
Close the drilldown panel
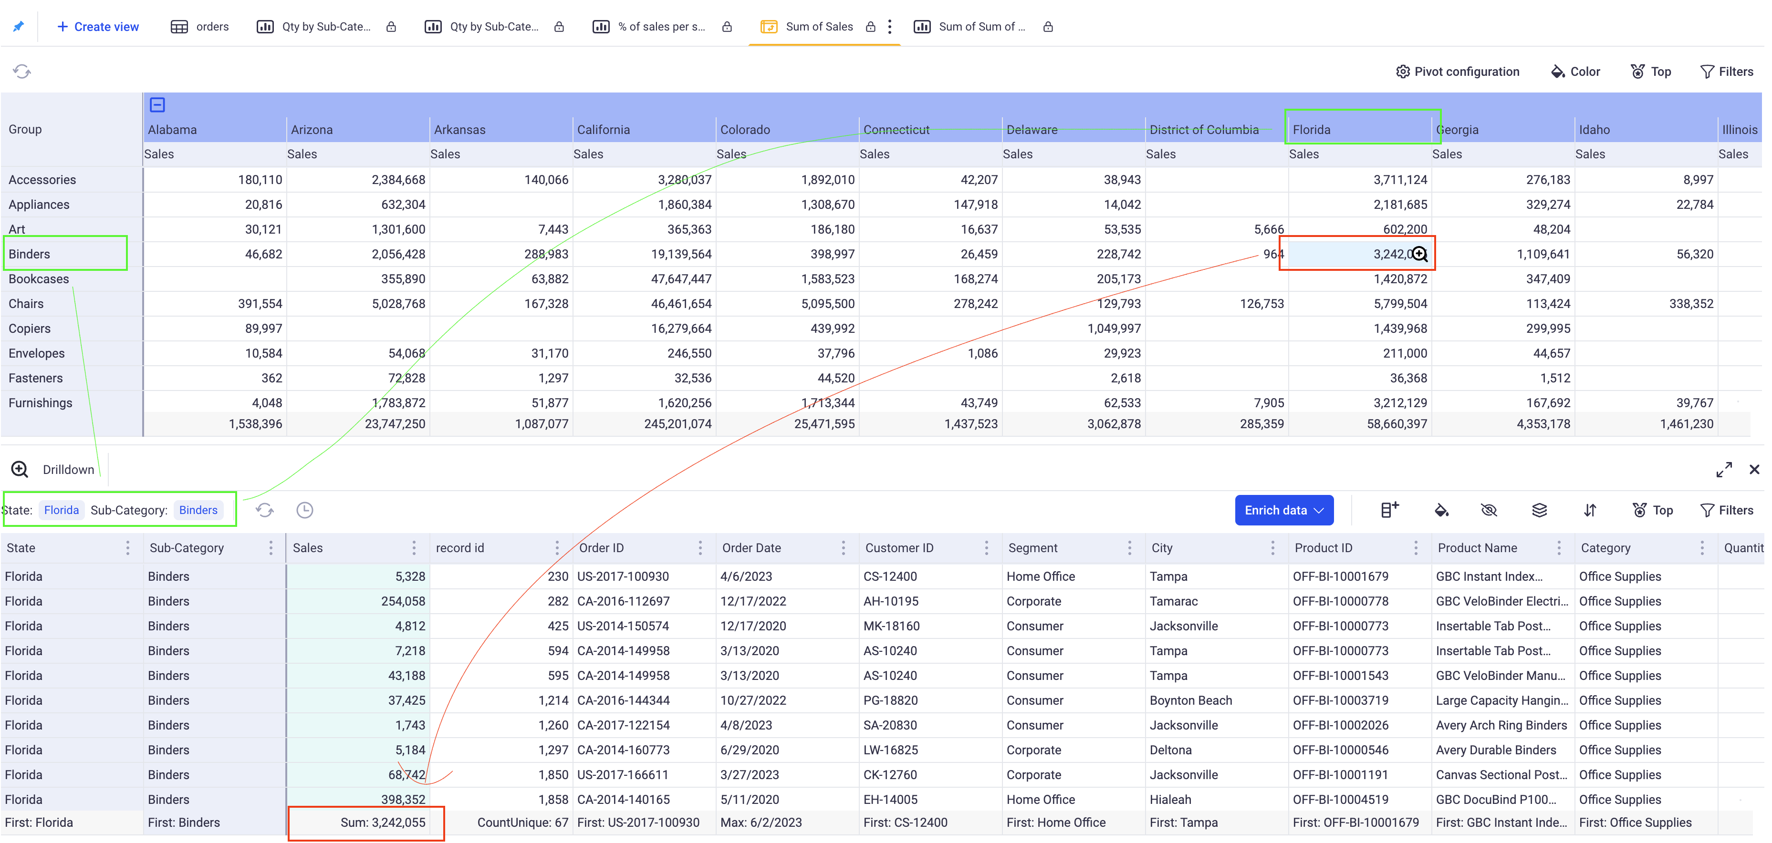(x=1754, y=470)
